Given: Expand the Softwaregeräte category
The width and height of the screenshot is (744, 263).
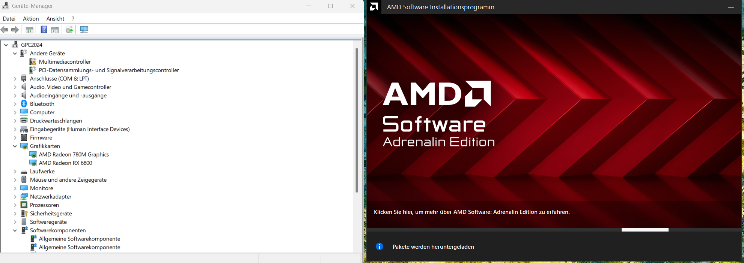Looking at the screenshot, I should point(15,222).
